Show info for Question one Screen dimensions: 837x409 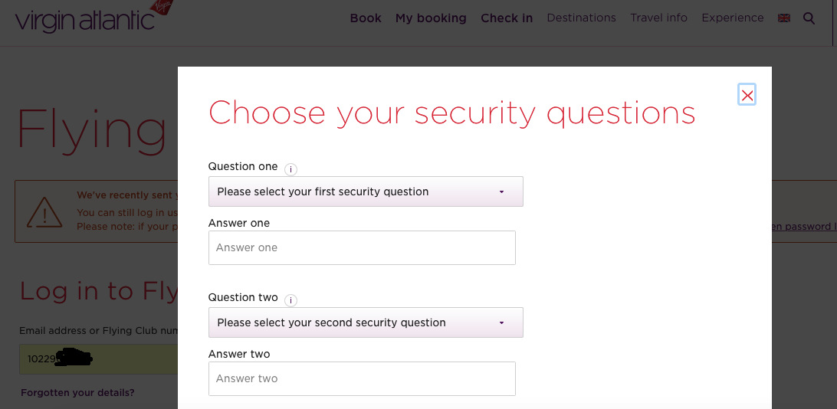coord(290,169)
